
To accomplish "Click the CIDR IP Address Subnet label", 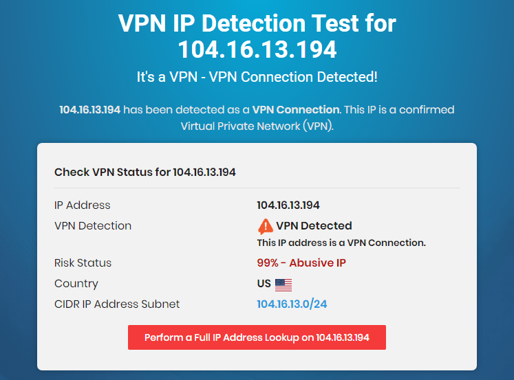I will pos(117,304).
